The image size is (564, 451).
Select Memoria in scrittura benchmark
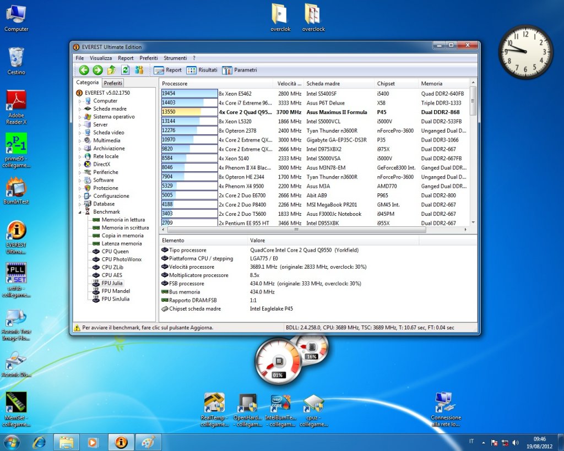125,227
